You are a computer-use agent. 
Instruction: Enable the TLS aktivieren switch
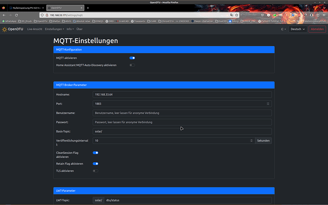click(96, 171)
